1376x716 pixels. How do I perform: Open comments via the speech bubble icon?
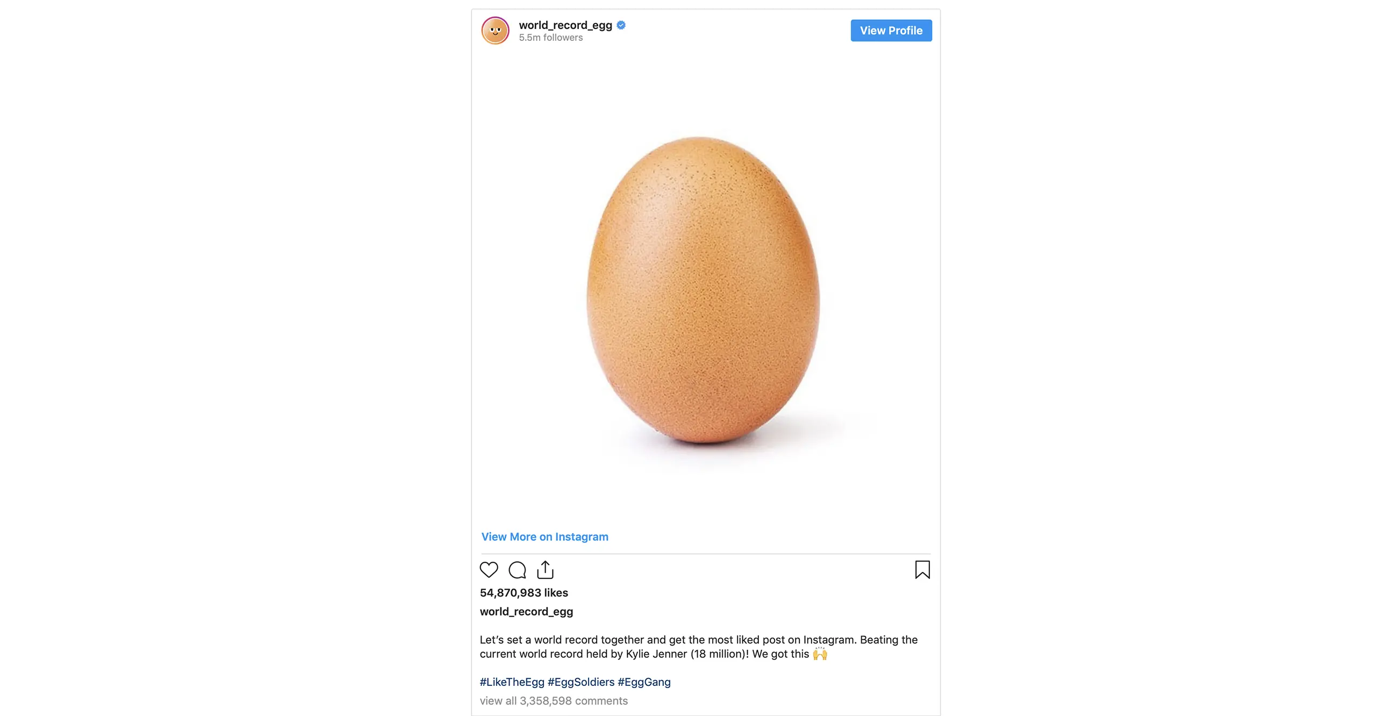(x=517, y=570)
